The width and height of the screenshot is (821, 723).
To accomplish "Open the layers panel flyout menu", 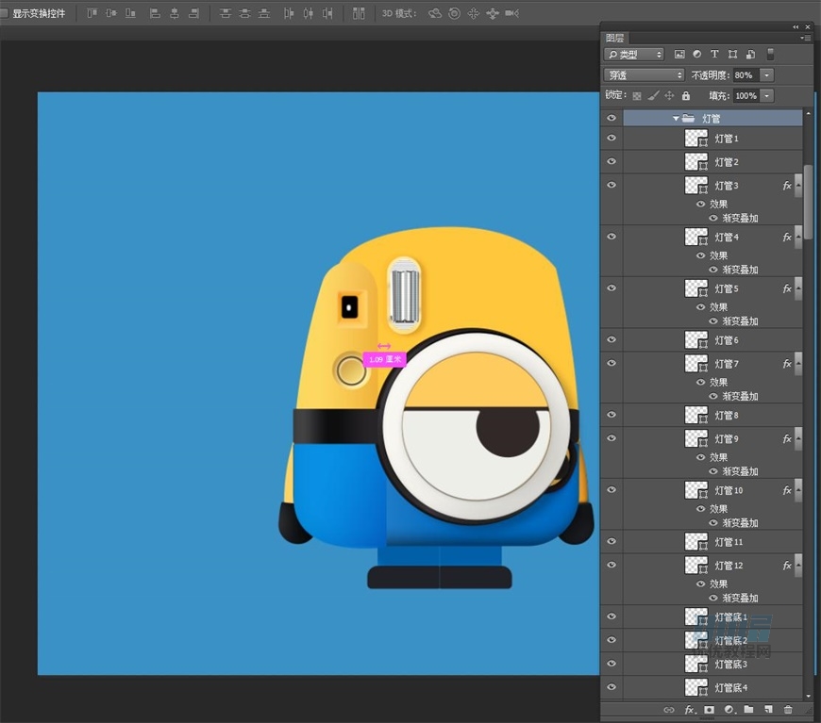I will (805, 39).
